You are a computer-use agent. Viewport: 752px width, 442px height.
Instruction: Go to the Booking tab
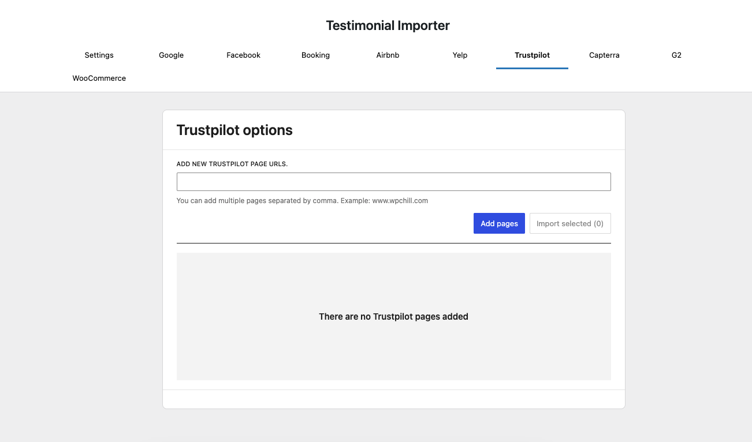[x=315, y=55]
